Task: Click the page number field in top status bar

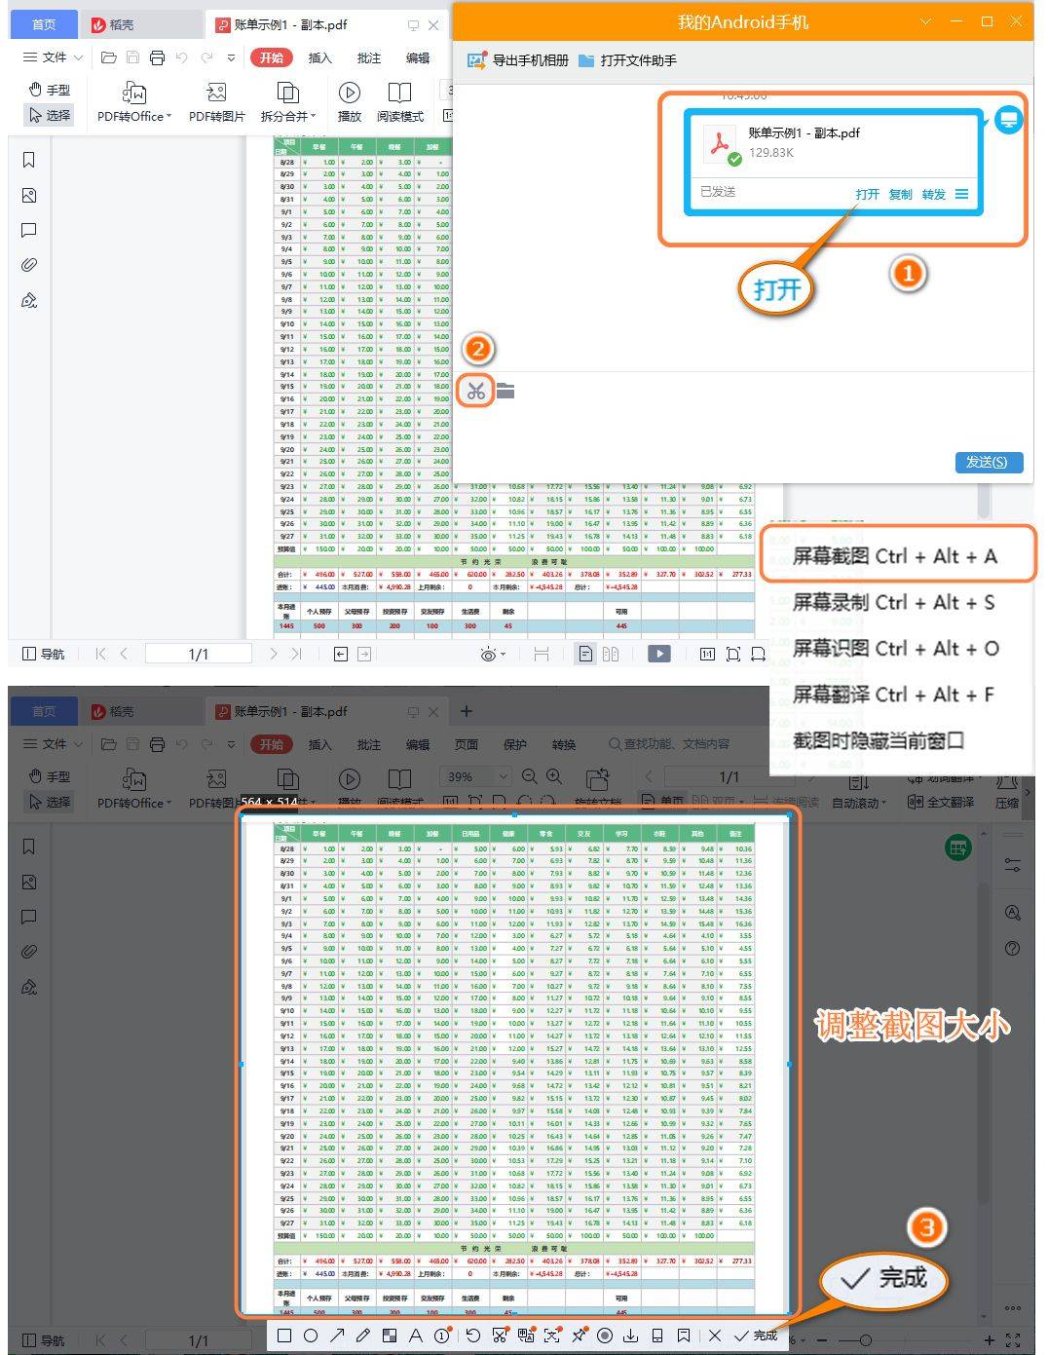Action: pyautogui.click(x=199, y=654)
